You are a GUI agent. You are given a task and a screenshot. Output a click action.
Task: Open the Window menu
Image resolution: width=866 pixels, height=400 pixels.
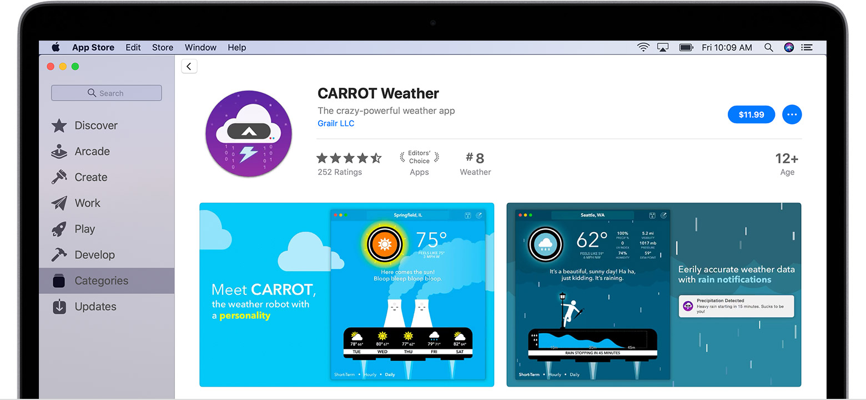click(x=200, y=48)
